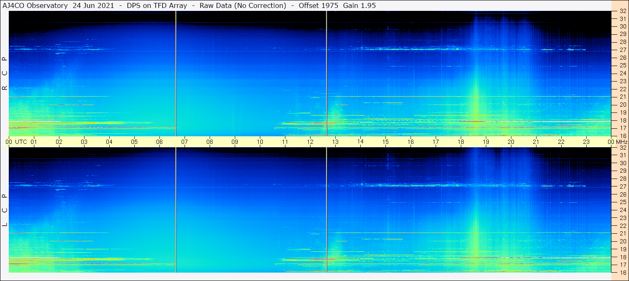Click RCP panel "25" MHz frequency label
The width and height of the screenshot is (629, 281).
click(622, 66)
